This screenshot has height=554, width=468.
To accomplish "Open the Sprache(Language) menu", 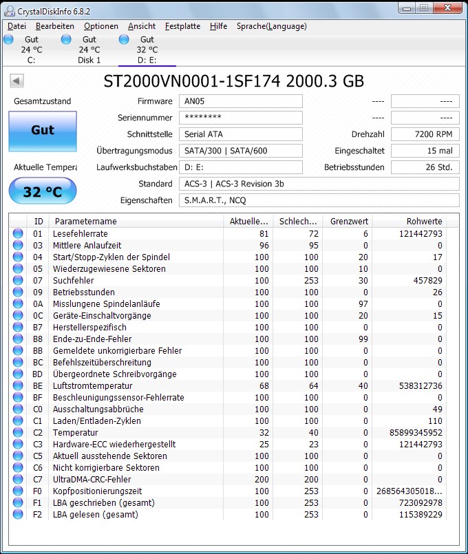I will tap(272, 26).
